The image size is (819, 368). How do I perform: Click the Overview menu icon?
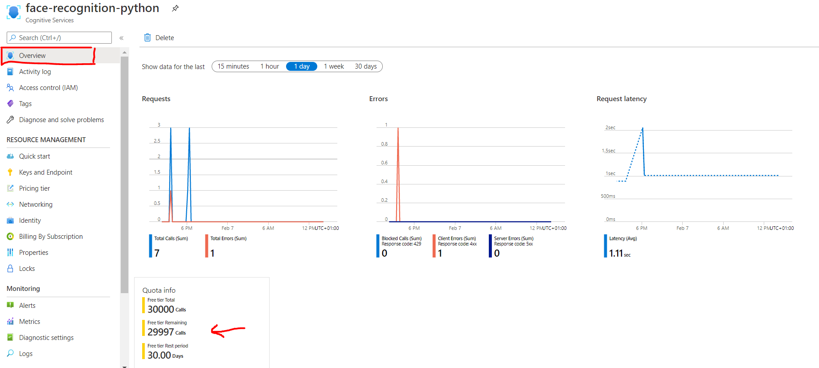(x=10, y=56)
